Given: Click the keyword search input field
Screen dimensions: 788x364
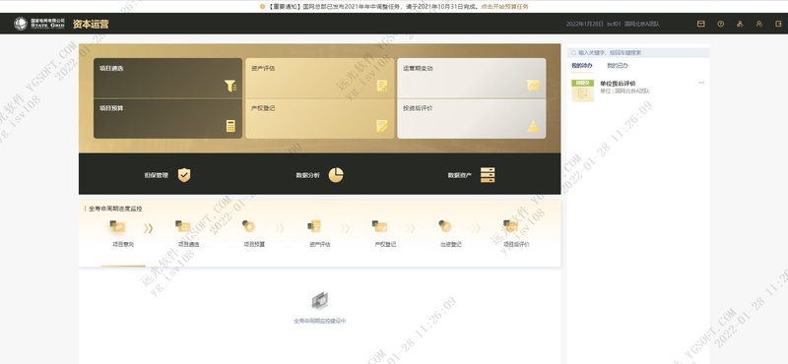Looking at the screenshot, I should click(x=638, y=52).
